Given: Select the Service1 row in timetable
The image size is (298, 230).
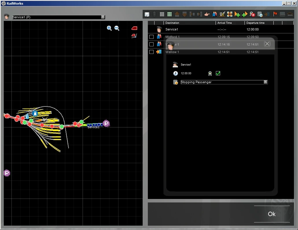Looking at the screenshot, I should coord(172,29).
